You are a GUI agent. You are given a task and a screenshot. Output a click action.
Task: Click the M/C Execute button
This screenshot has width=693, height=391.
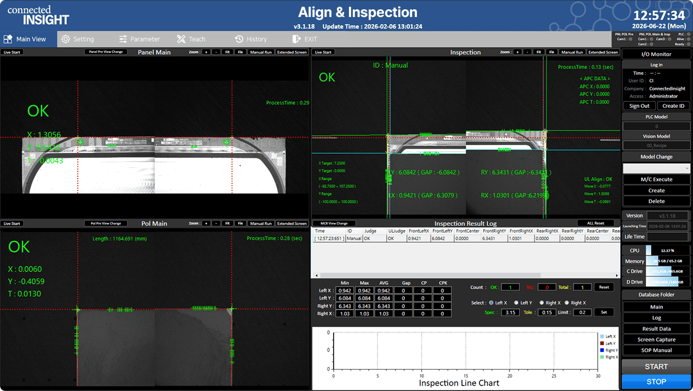click(656, 180)
